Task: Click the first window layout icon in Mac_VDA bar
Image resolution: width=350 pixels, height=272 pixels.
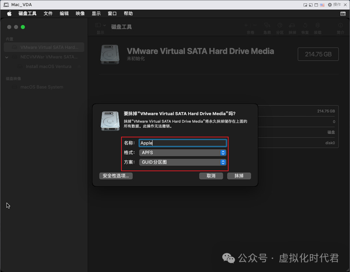Action: (x=305, y=5)
